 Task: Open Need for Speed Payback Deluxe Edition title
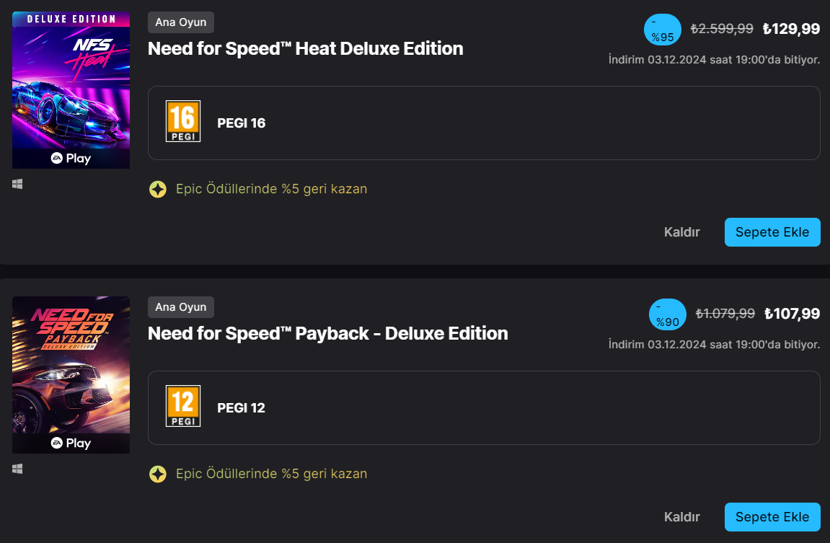point(327,334)
